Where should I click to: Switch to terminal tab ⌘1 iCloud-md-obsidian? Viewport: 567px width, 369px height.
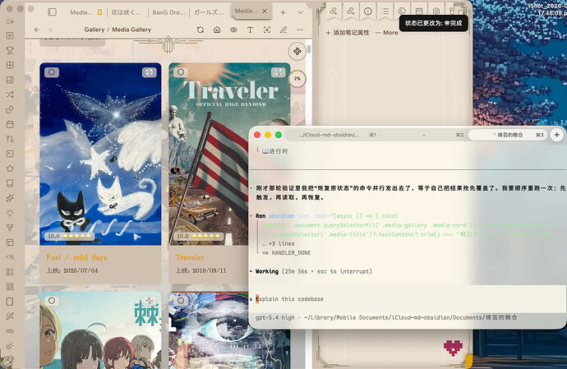332,135
